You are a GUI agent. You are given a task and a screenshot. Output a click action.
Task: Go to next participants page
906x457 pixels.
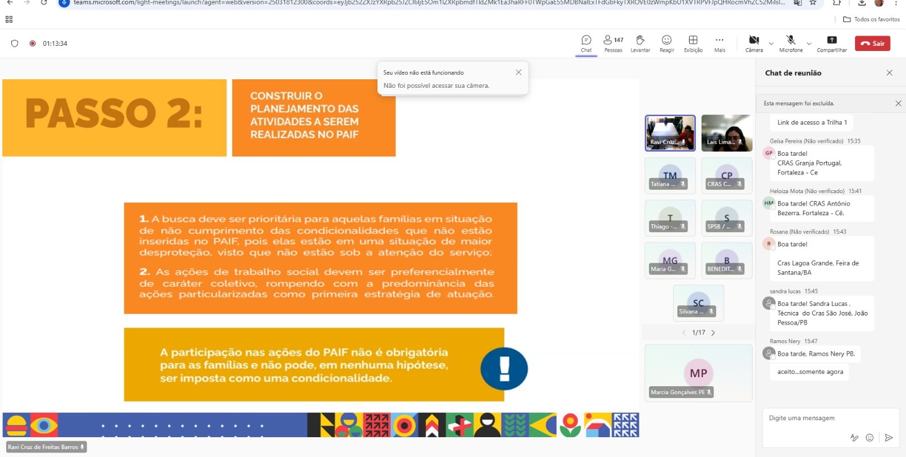713,333
